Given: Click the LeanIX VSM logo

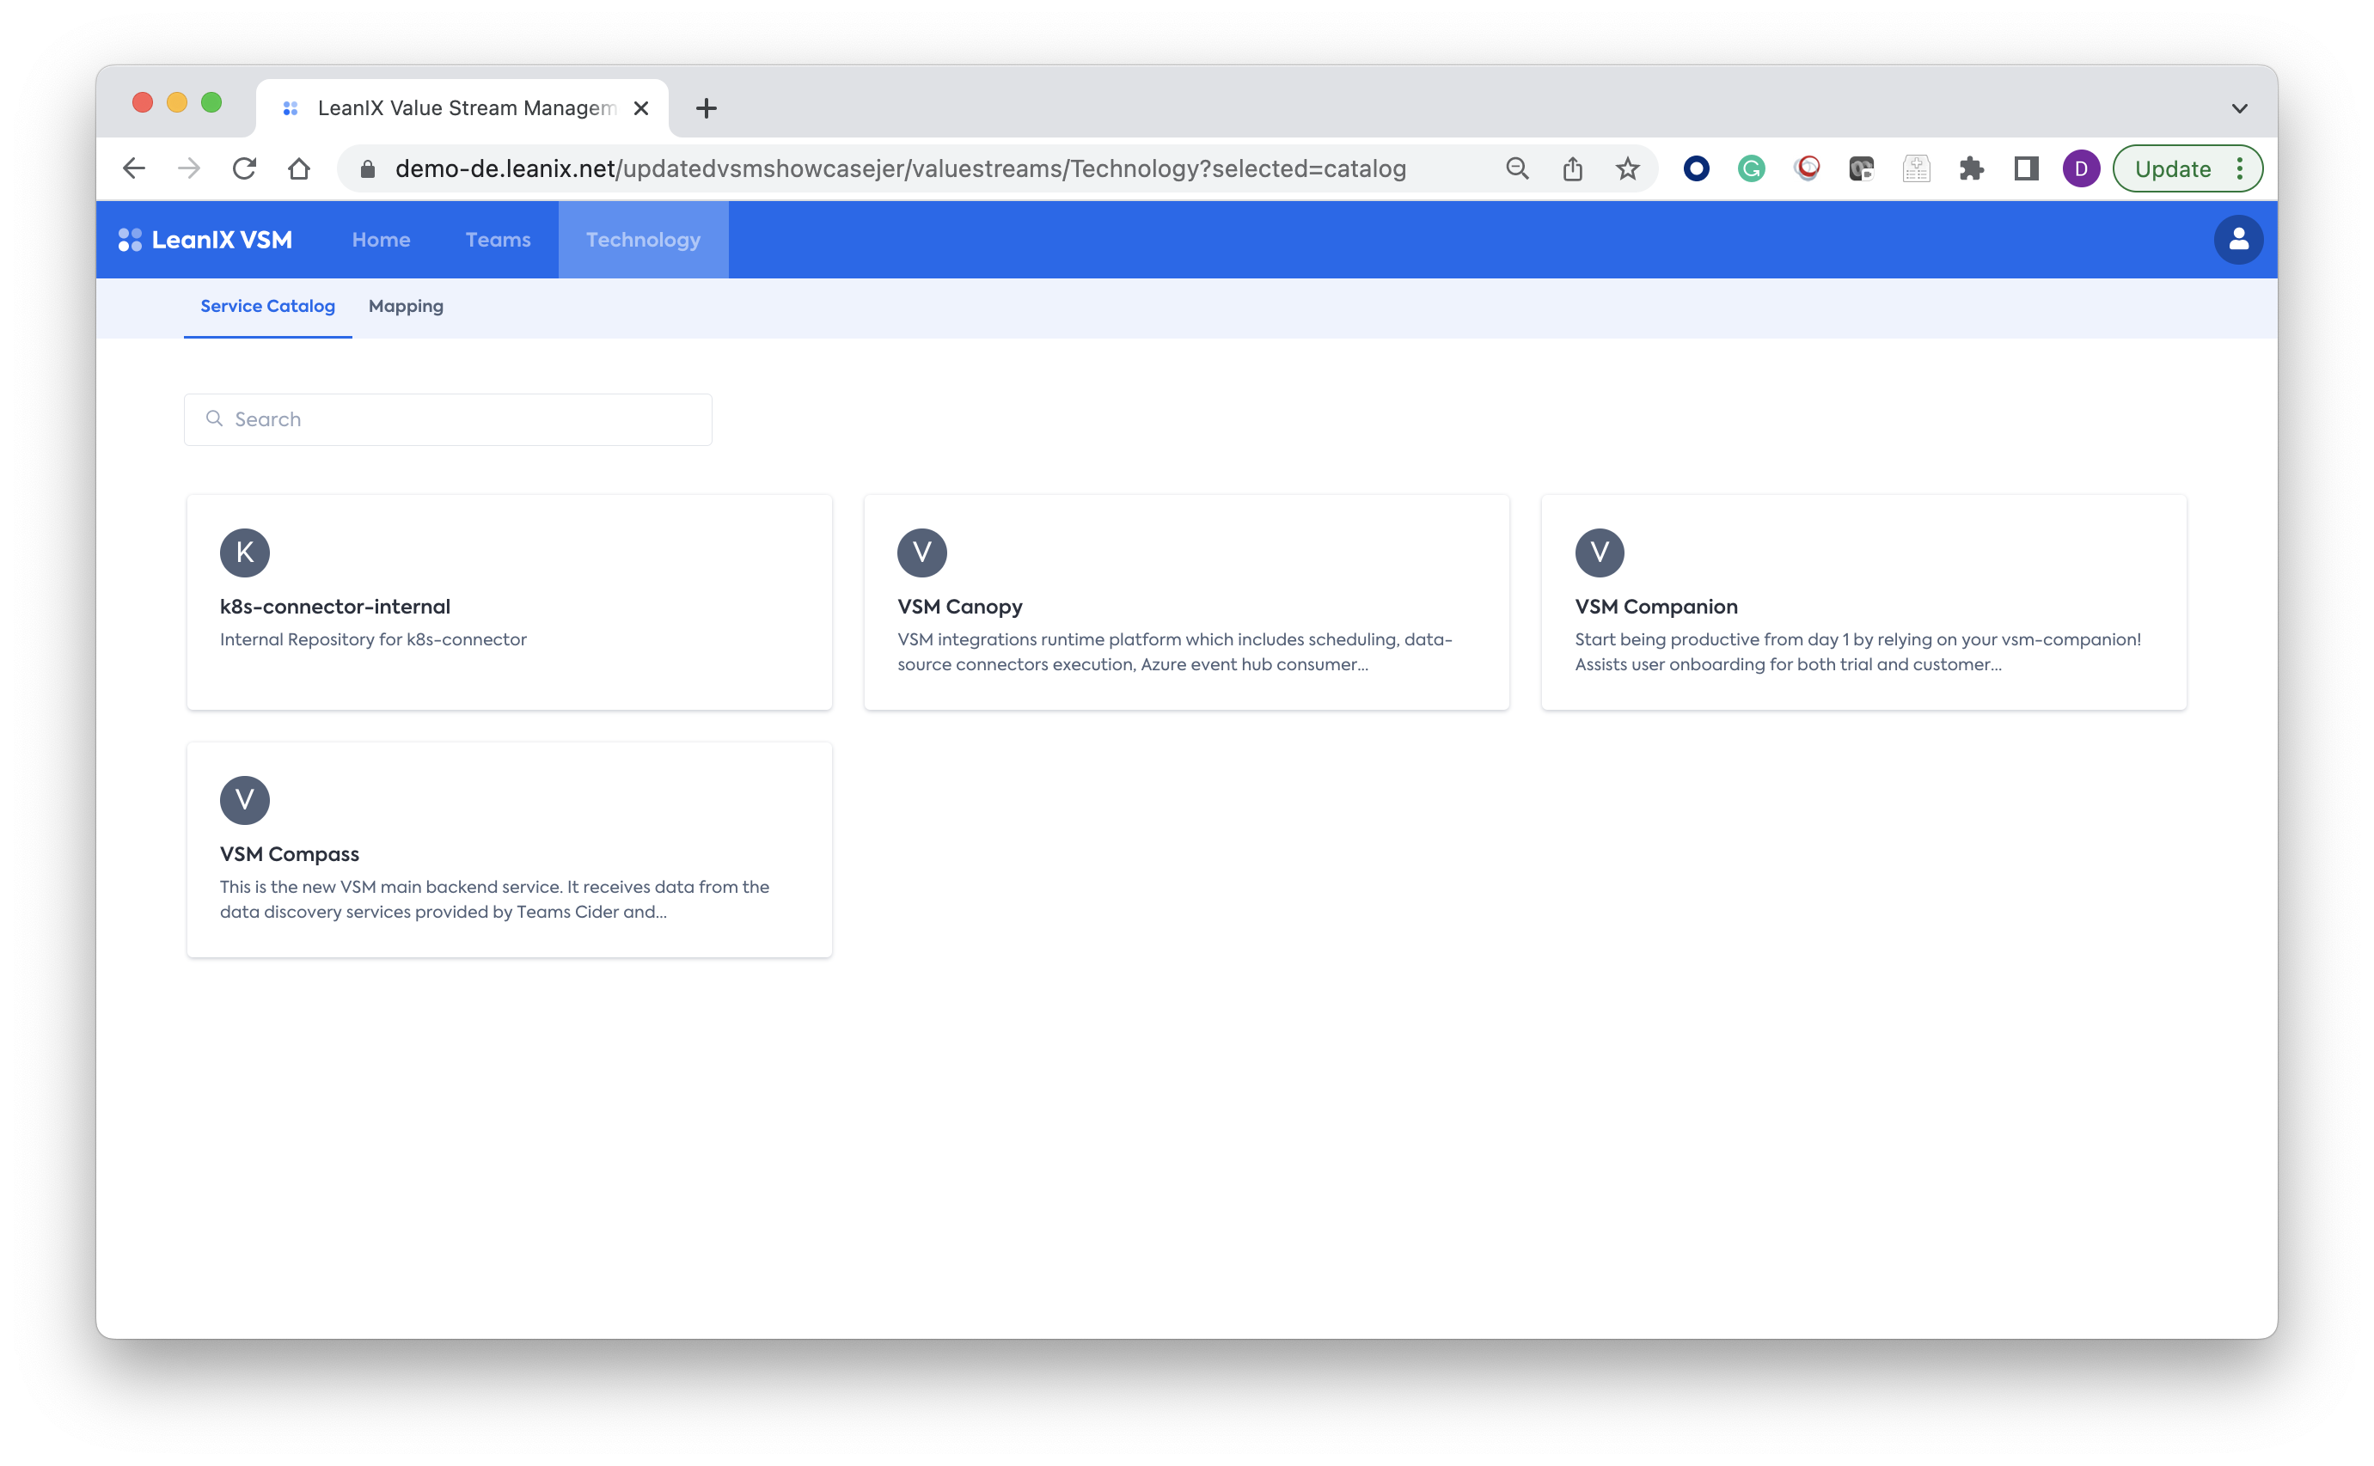Looking at the screenshot, I should (x=205, y=240).
